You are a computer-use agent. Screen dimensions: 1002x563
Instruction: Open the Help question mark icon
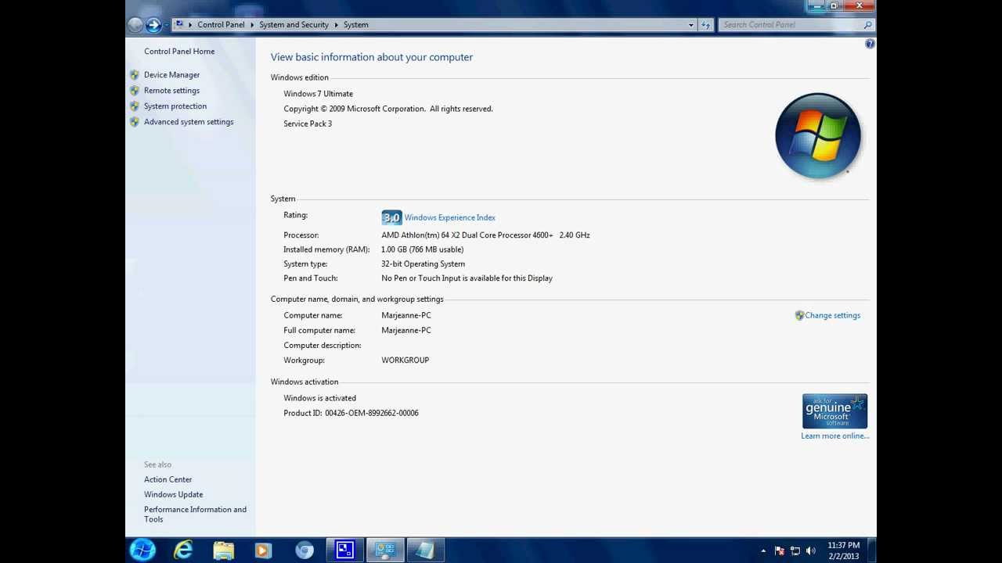pos(870,44)
